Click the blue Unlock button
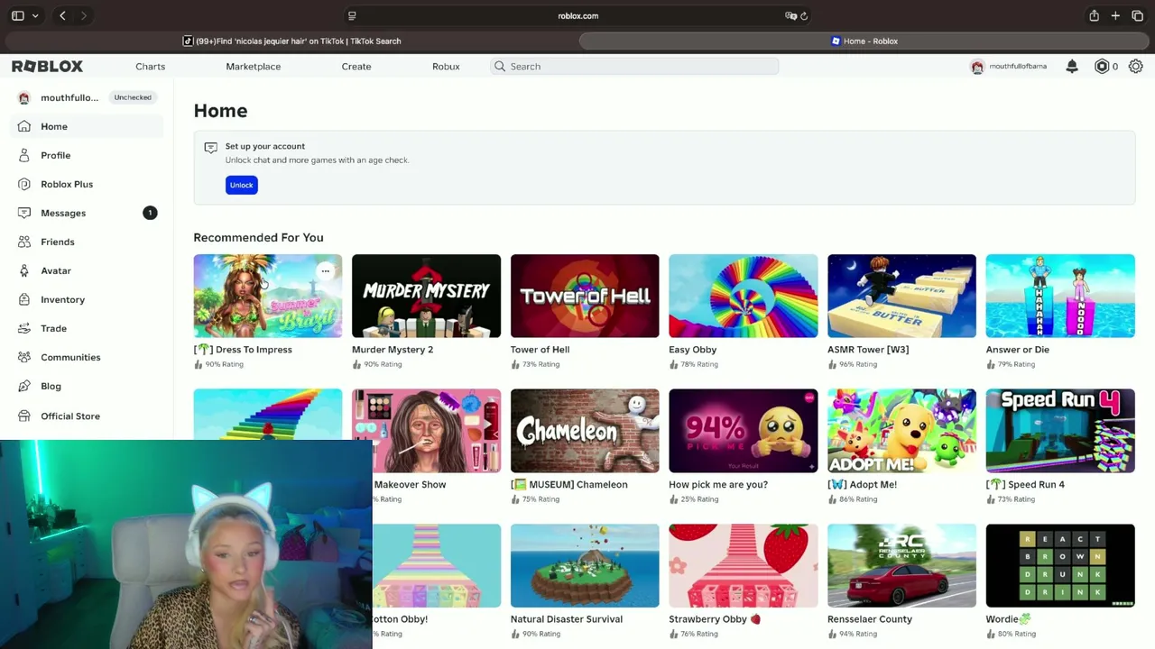This screenshot has width=1155, height=649. click(x=241, y=185)
